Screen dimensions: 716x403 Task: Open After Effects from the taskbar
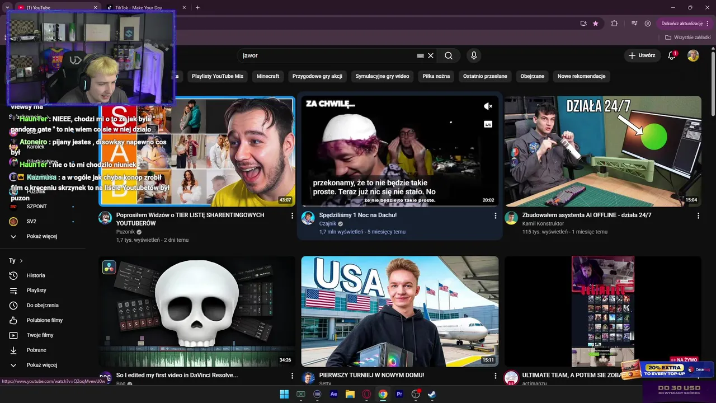[x=334, y=394]
